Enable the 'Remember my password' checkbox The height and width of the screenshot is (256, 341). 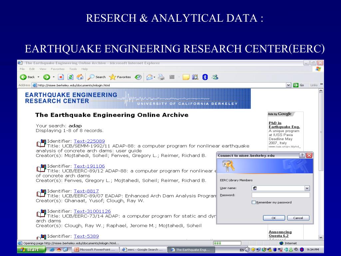coord(253,202)
